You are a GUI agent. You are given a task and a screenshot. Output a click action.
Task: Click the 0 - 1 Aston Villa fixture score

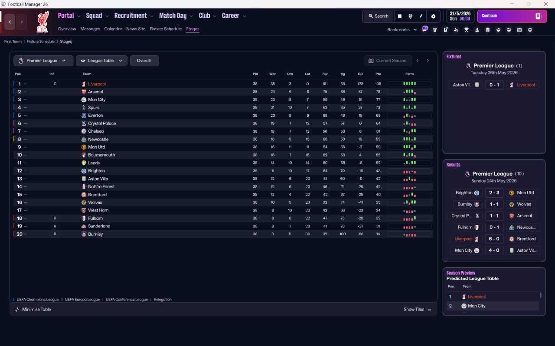pos(494,85)
